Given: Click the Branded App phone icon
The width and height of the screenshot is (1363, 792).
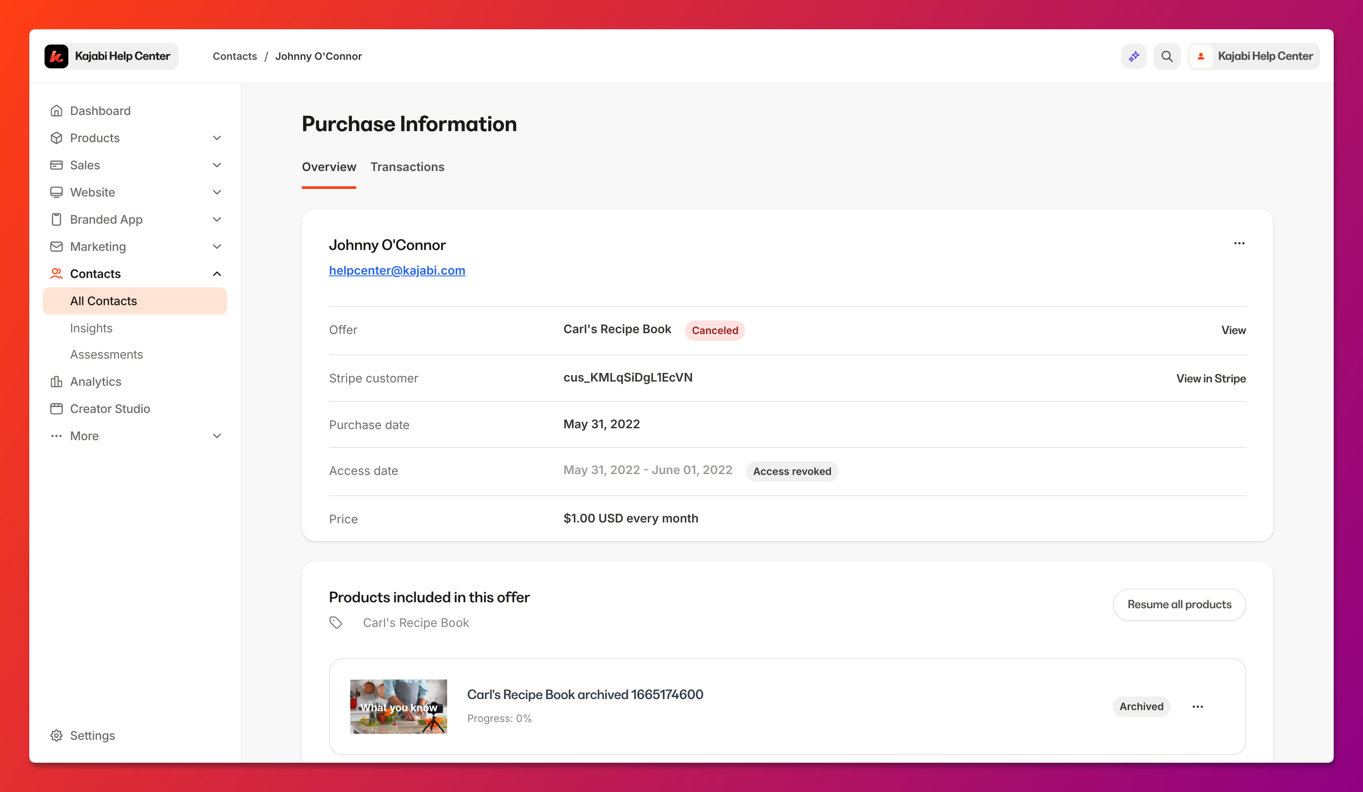Looking at the screenshot, I should 56,219.
